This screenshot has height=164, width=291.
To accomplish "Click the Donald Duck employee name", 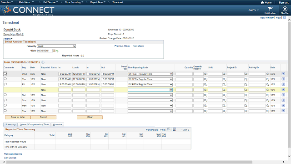I will [x=12, y=30].
